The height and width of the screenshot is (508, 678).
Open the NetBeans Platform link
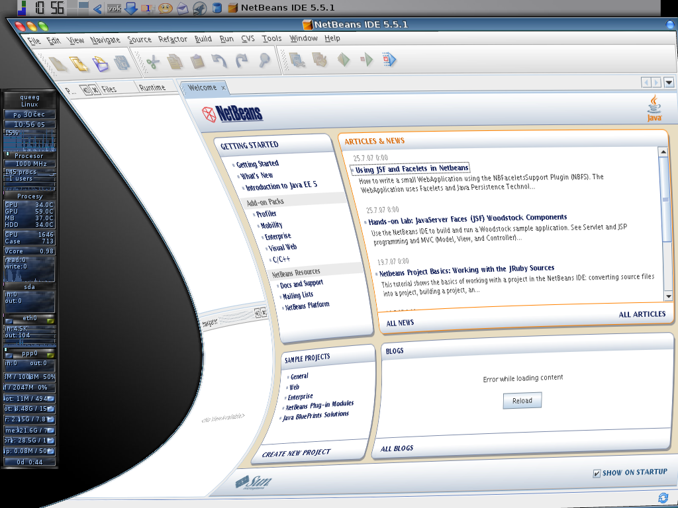click(307, 306)
